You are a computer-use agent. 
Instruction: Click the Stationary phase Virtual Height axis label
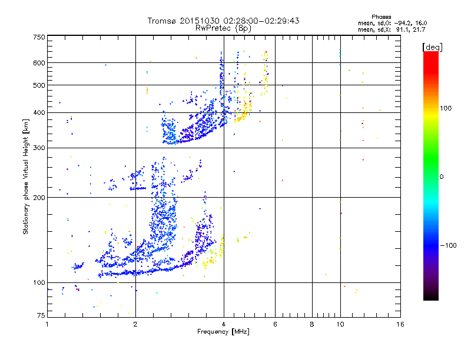tap(25, 177)
